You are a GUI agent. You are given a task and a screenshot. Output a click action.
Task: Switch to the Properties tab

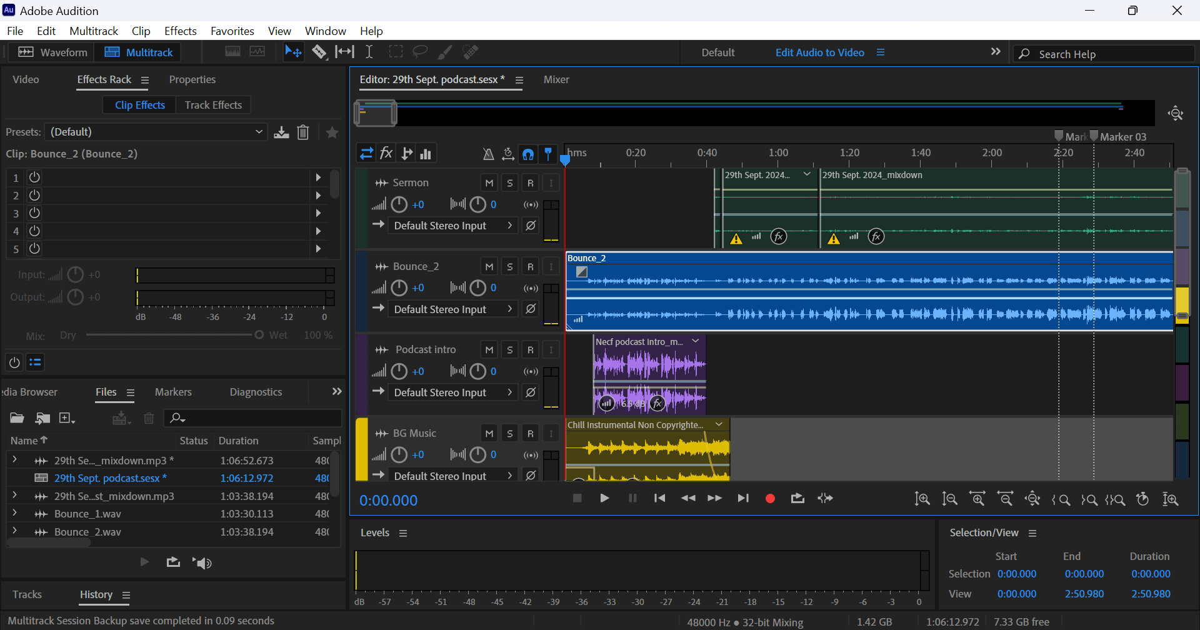192,79
